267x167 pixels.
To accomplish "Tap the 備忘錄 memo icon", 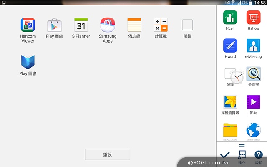I will point(134,25).
